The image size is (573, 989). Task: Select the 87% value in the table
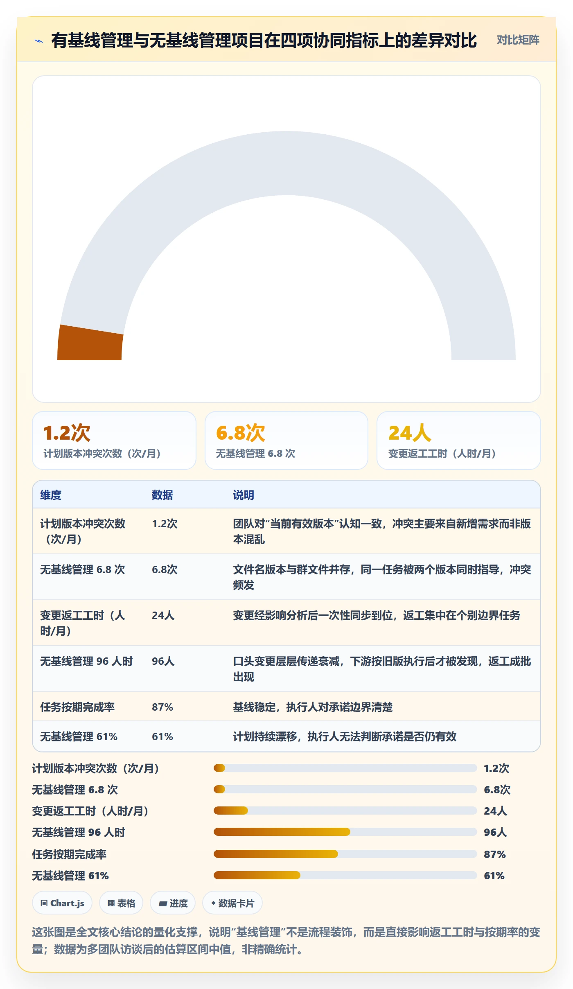pyautogui.click(x=162, y=707)
